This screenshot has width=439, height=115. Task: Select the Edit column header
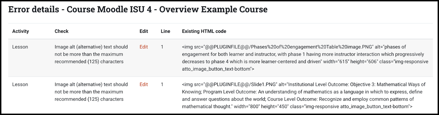tap(144, 31)
